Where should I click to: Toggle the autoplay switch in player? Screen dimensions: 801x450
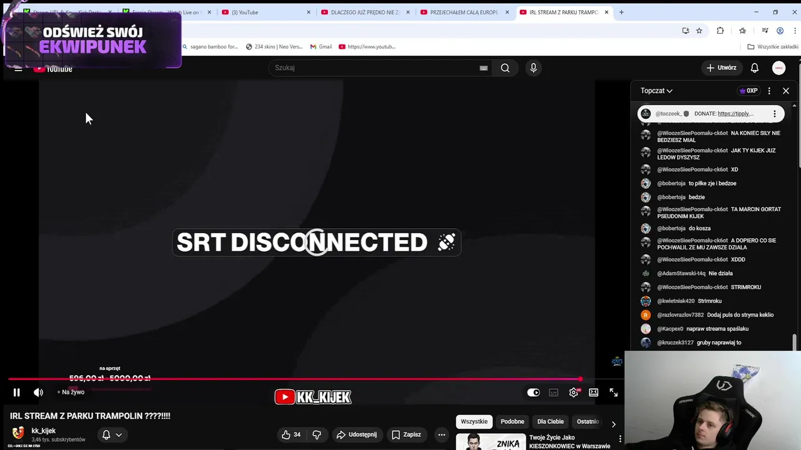(x=533, y=392)
